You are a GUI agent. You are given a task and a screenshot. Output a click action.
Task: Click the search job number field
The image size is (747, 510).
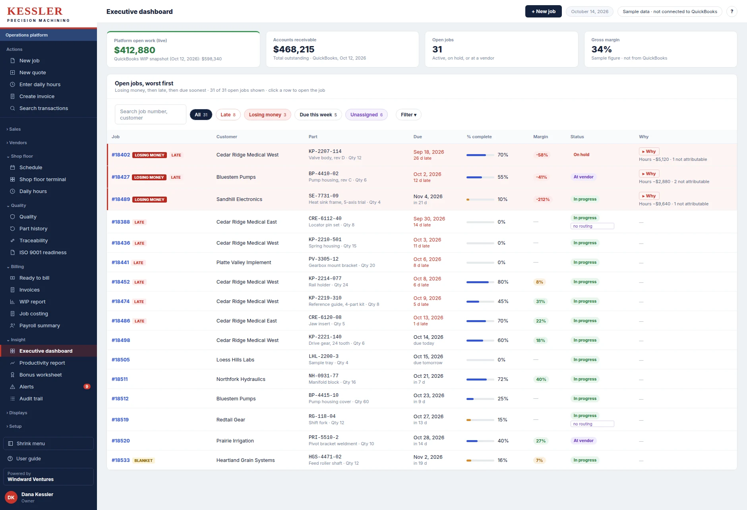point(151,114)
